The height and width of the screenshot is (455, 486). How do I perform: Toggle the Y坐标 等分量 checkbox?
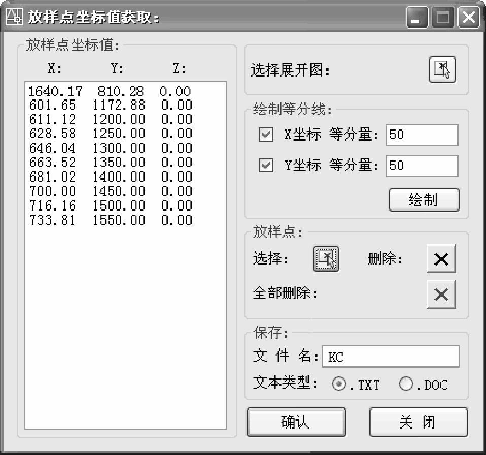[x=266, y=165]
